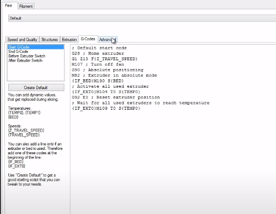Click the {TRAVEL_SPEED} help text

click(x=24, y=135)
